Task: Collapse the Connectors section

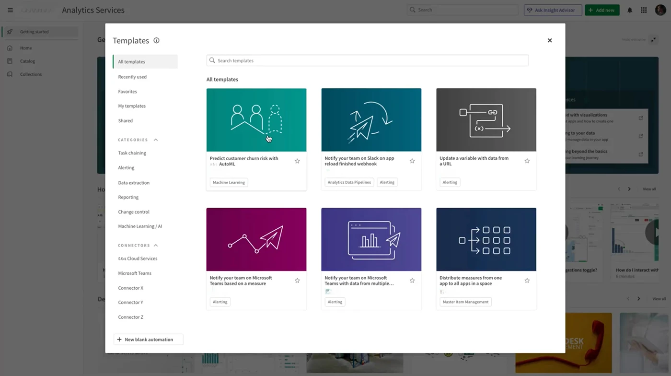Action: click(x=156, y=246)
